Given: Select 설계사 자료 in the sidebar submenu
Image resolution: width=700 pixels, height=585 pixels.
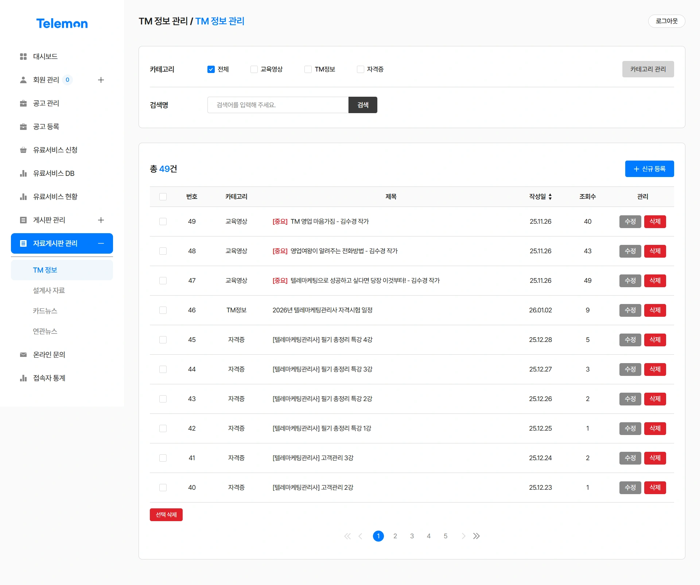Looking at the screenshot, I should [x=49, y=290].
